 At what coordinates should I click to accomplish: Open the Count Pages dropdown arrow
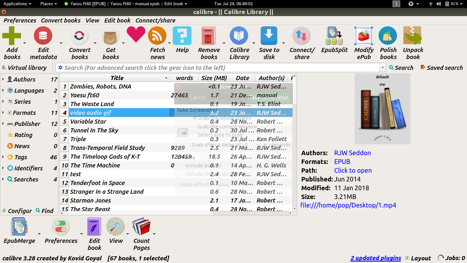click(x=154, y=234)
